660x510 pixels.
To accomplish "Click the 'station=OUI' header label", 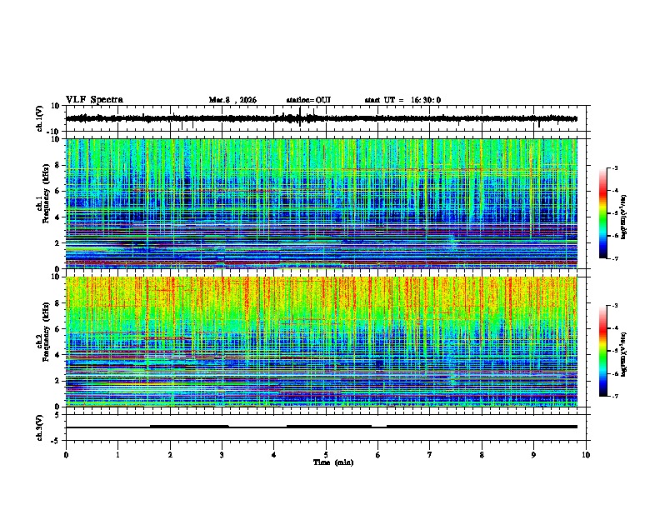I will click(308, 100).
